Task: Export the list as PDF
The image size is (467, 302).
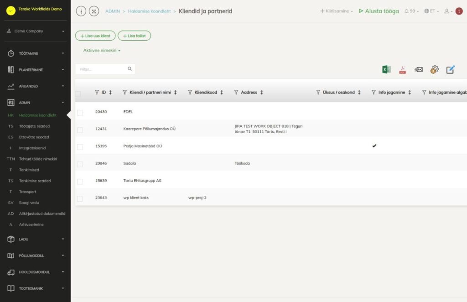Action: (x=402, y=70)
